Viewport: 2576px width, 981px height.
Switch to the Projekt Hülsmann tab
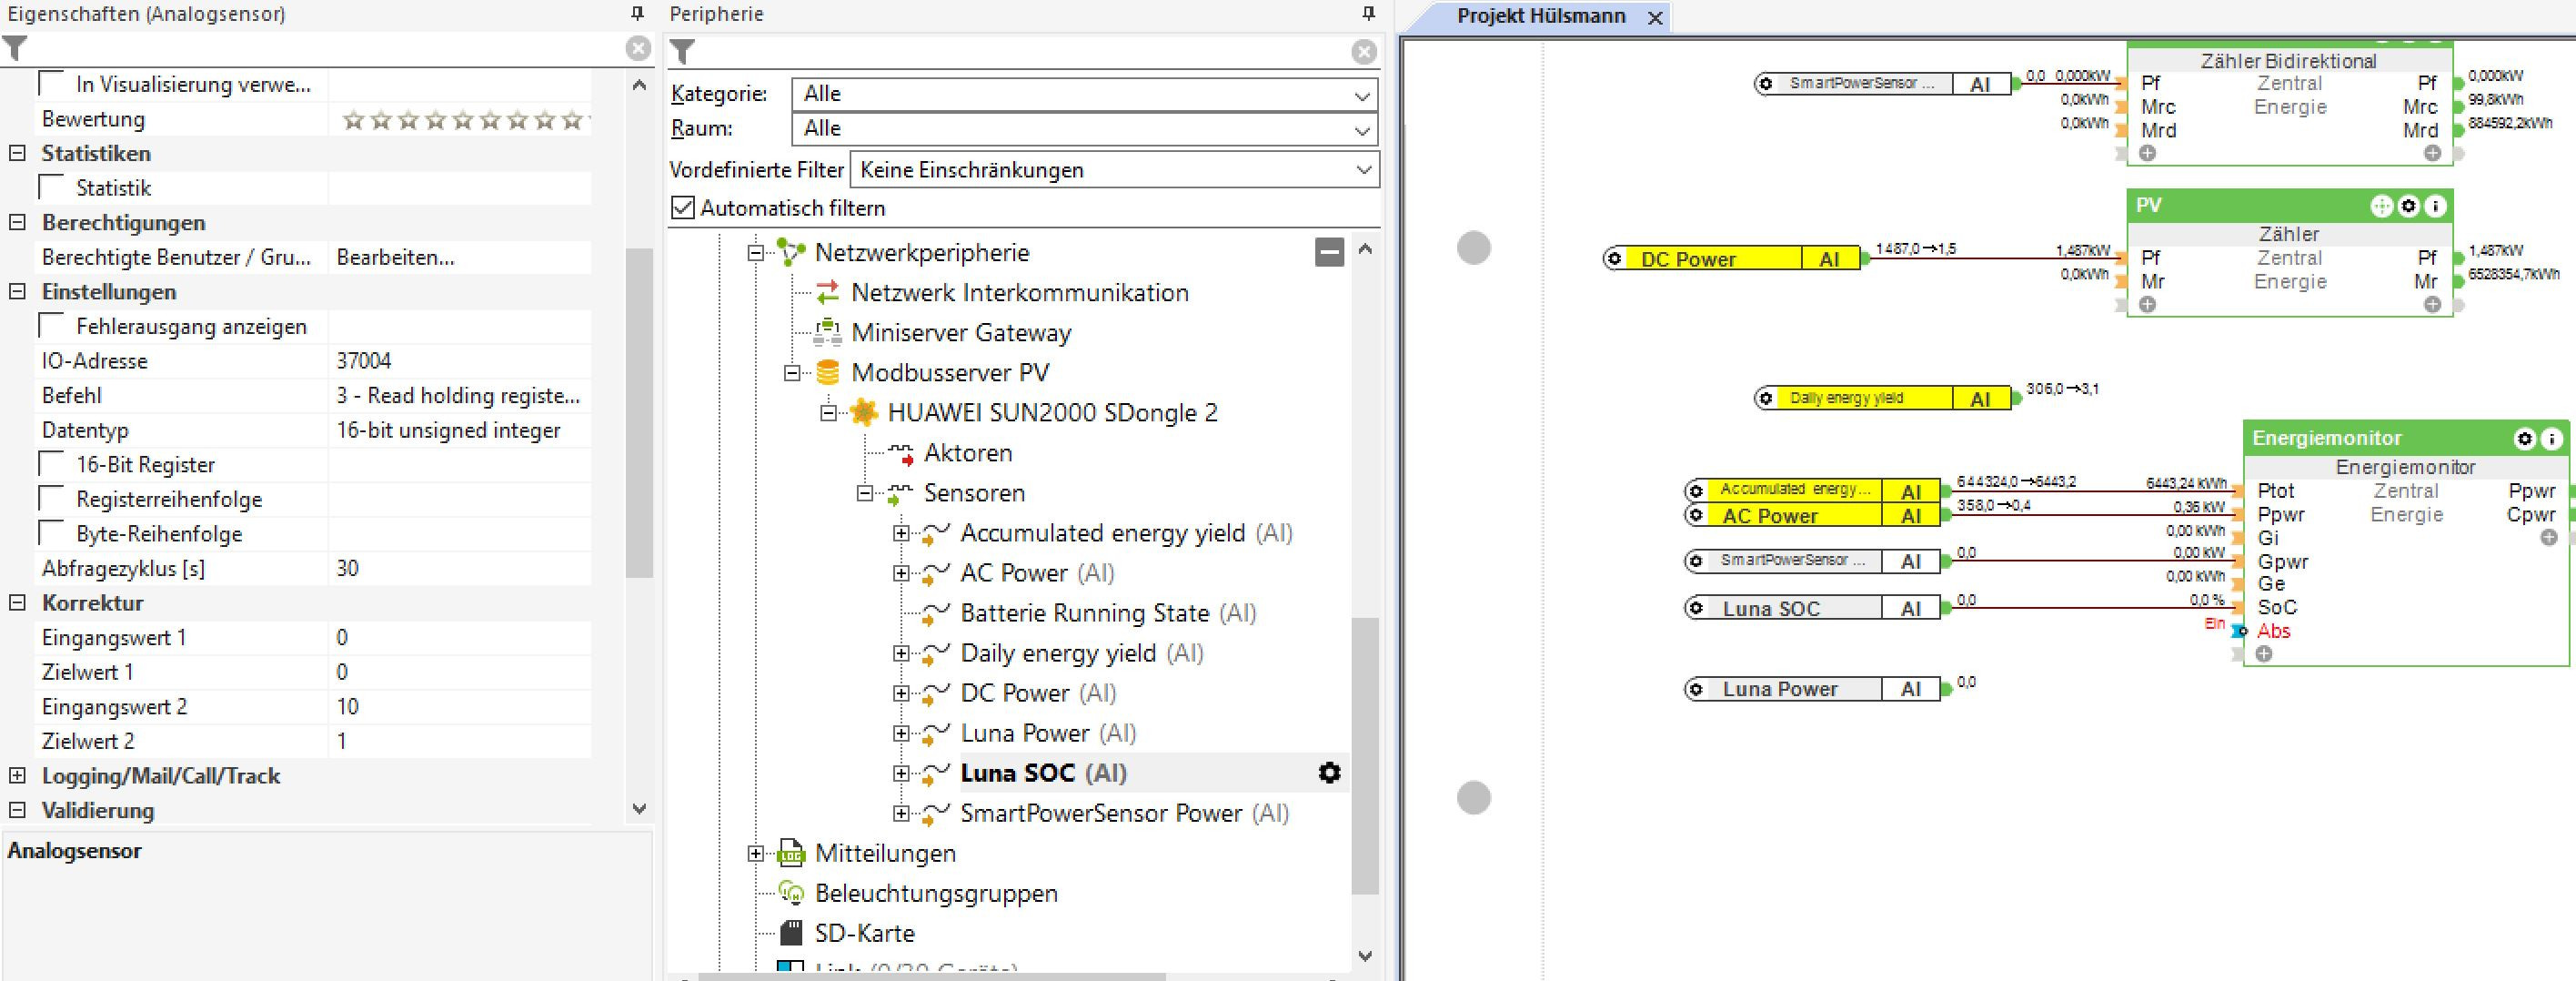[1541, 16]
